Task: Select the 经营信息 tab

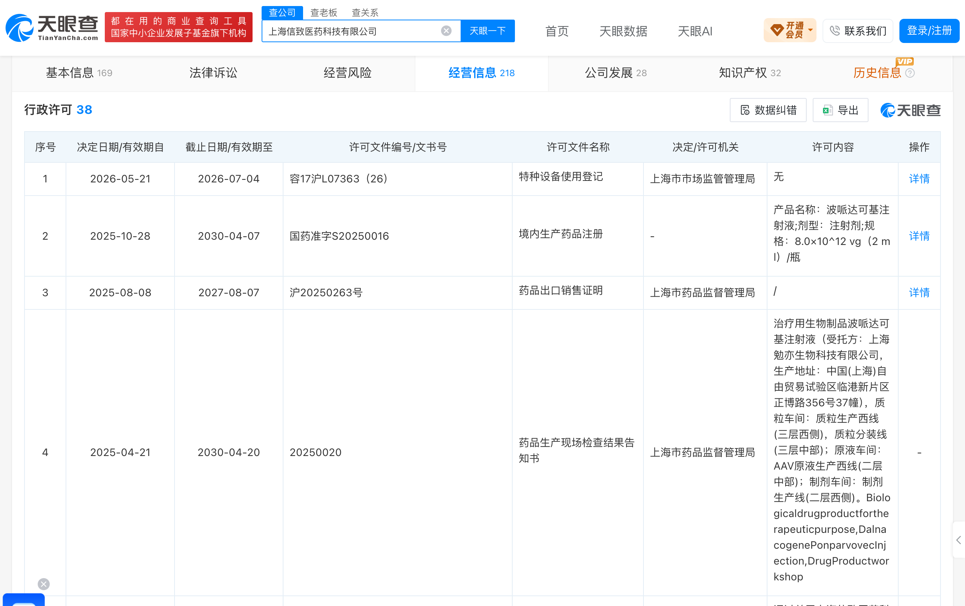Action: pyautogui.click(x=481, y=73)
